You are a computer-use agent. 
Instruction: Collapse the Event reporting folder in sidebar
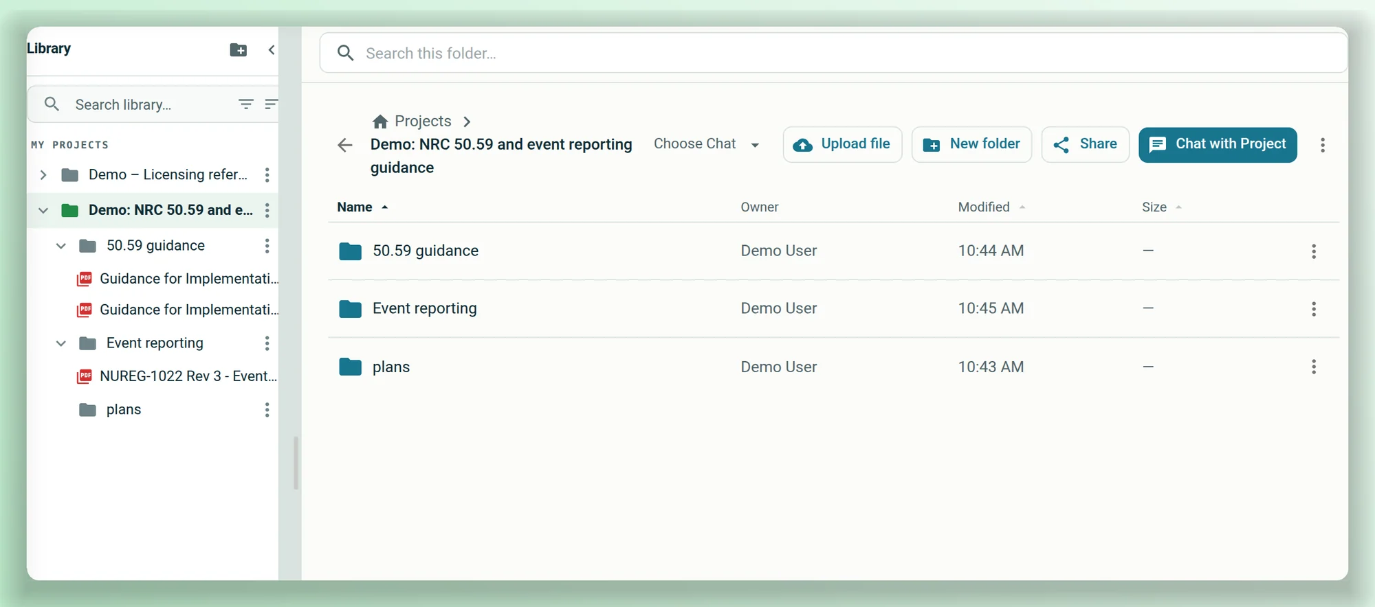point(61,343)
